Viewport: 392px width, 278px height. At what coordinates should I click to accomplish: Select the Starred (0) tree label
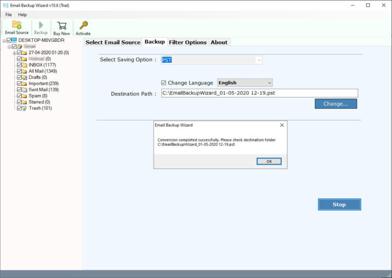point(39,102)
